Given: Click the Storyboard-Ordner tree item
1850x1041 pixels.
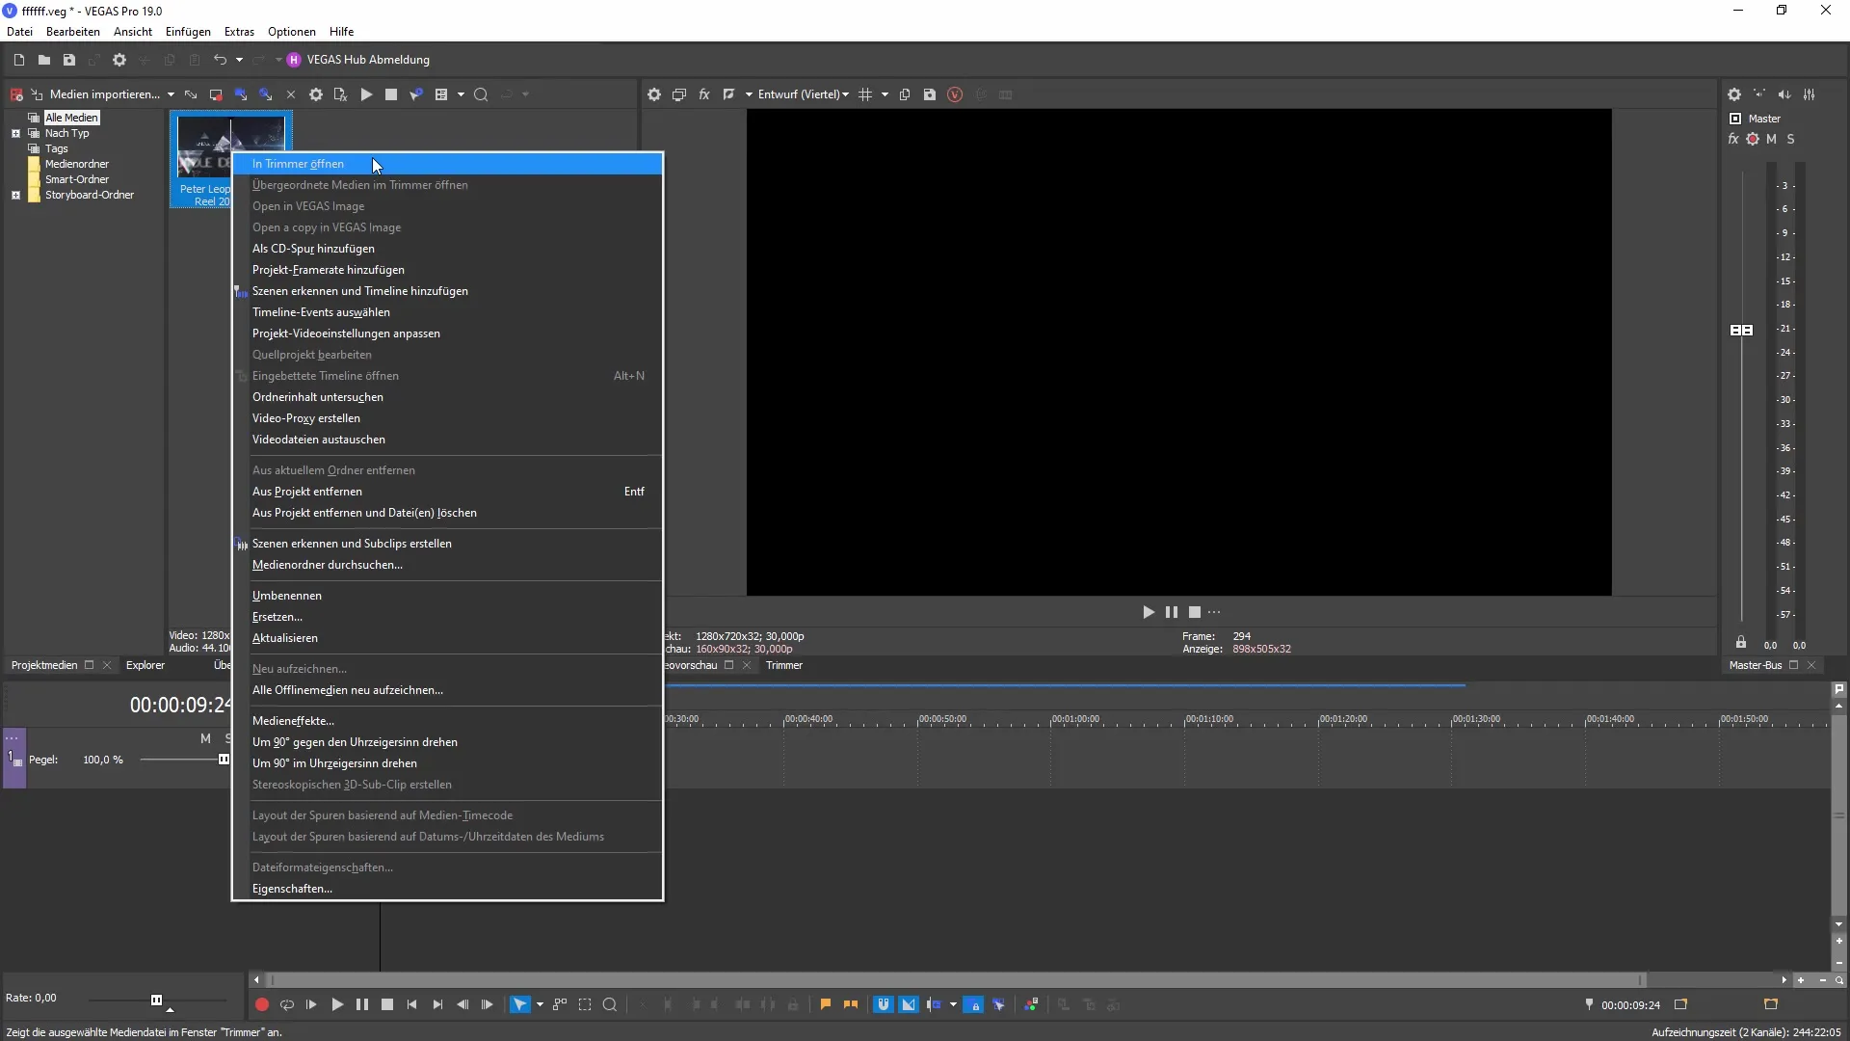Looking at the screenshot, I should coord(89,195).
